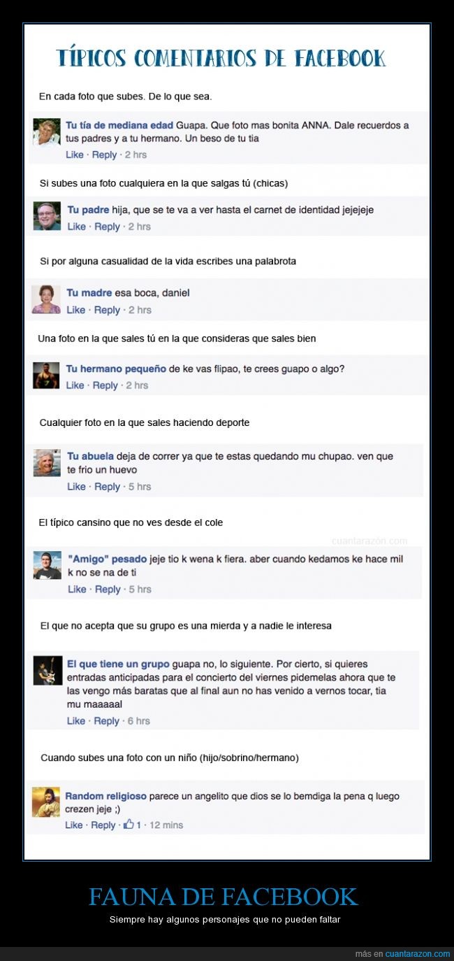
Task: Reply to El que tiene un grupo
Action: (x=106, y=721)
